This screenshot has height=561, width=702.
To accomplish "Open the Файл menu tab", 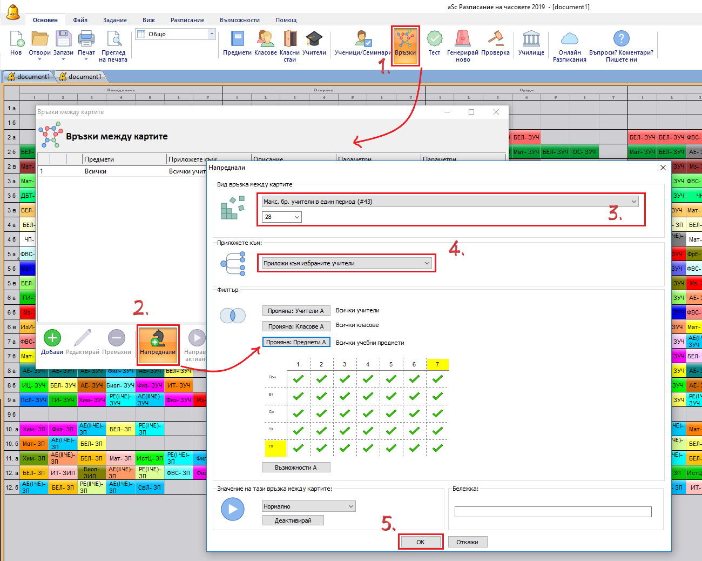I will click(x=80, y=20).
